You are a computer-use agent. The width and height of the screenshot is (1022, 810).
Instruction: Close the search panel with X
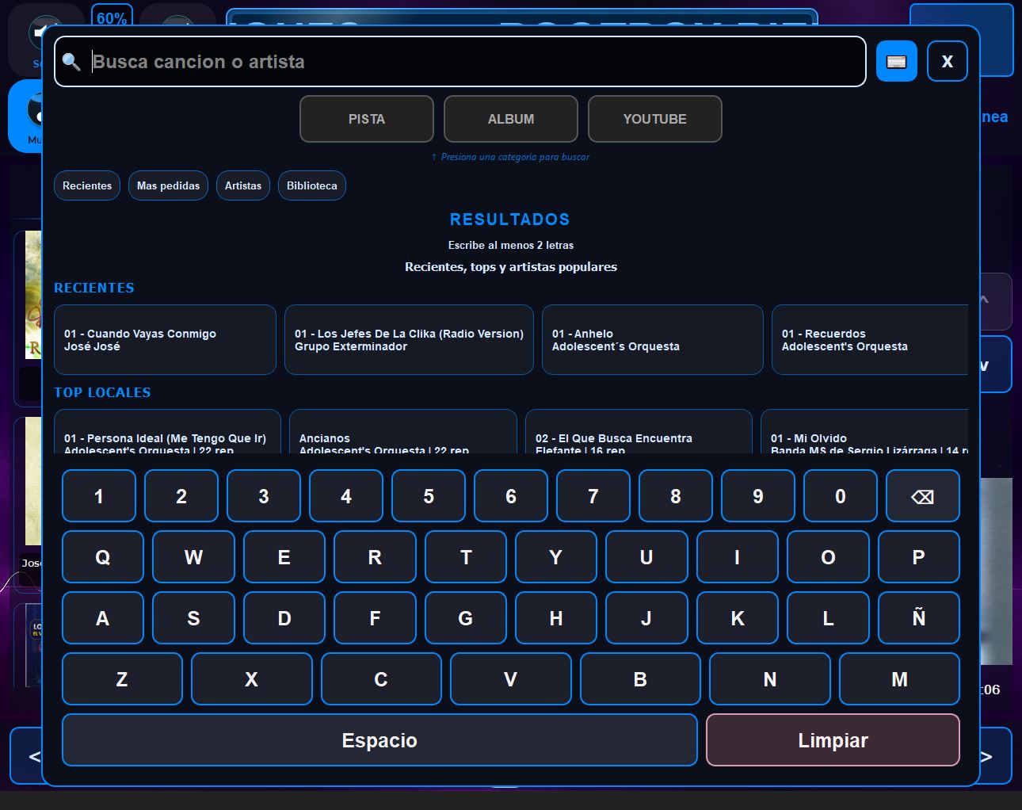(948, 62)
